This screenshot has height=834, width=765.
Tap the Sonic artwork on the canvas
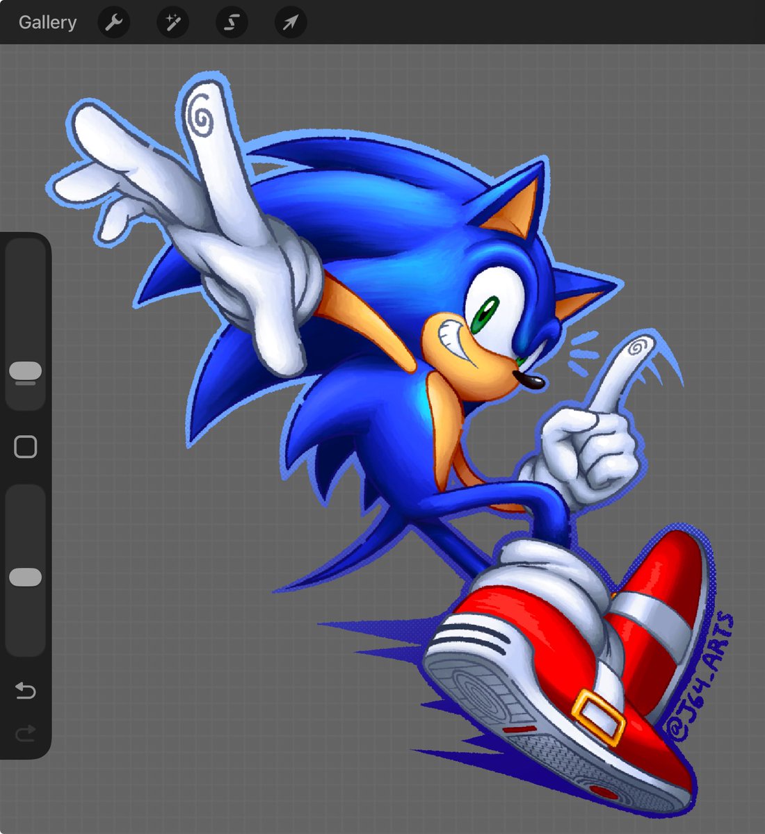(417, 347)
